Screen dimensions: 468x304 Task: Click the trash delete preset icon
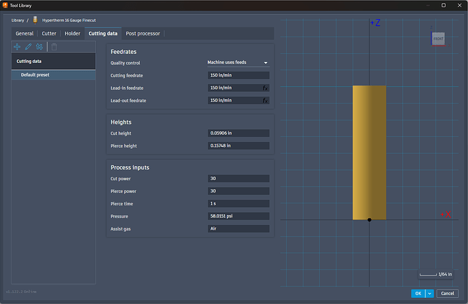(x=54, y=47)
